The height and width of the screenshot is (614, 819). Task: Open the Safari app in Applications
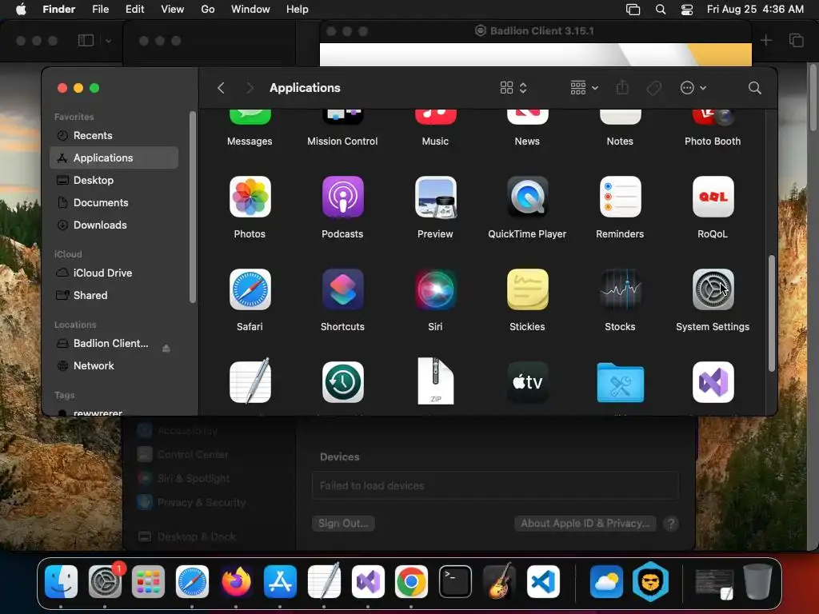coord(250,289)
